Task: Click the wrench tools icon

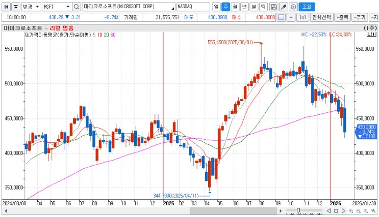Action: pyautogui.click(x=373, y=211)
